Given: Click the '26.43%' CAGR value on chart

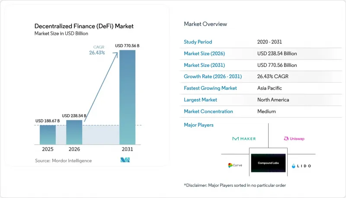Looking at the screenshot, I should tap(97, 53).
